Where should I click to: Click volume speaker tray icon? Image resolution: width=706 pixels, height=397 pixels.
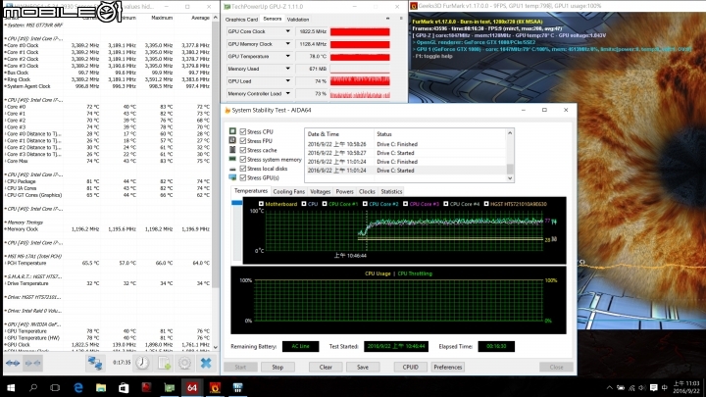click(642, 387)
